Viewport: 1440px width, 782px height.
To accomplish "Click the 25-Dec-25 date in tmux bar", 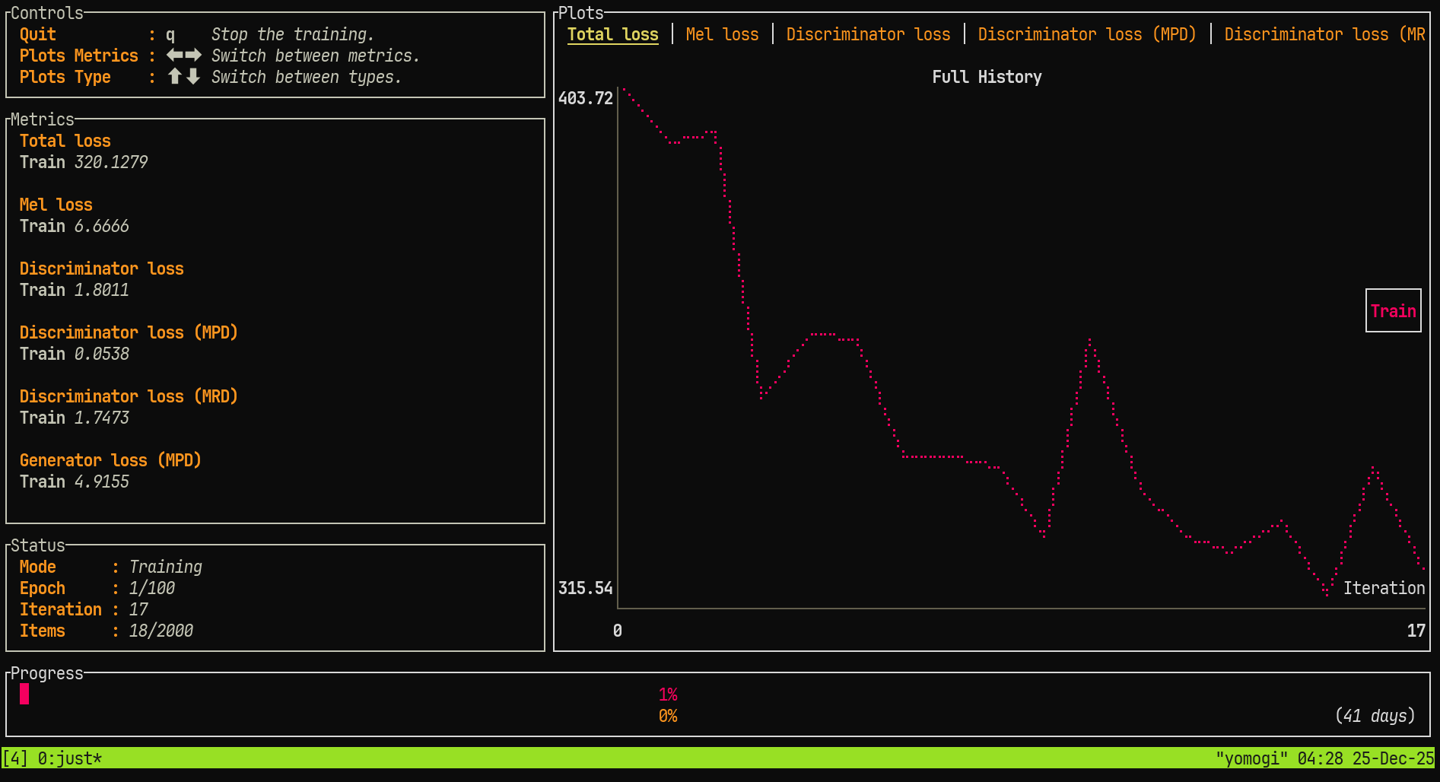I will click(1394, 758).
